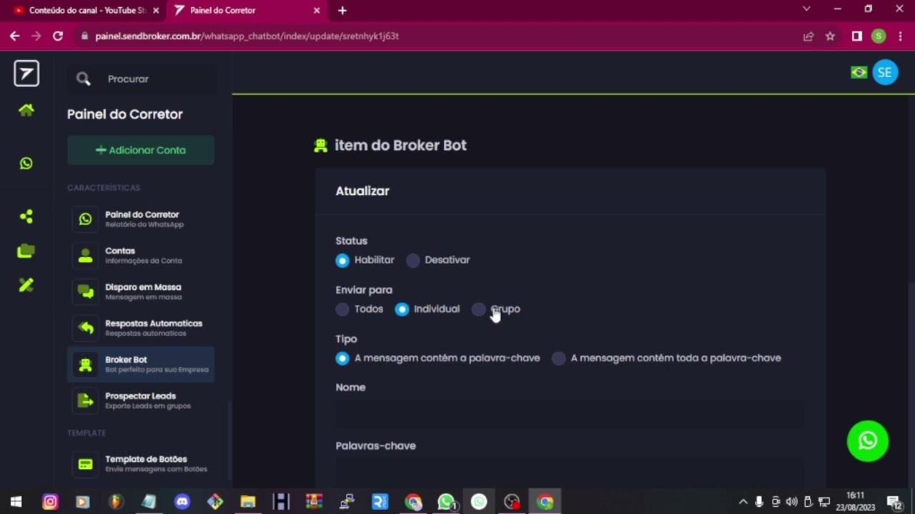915x514 pixels.
Task: Select Grupo under Enviar para
Action: [x=479, y=309]
